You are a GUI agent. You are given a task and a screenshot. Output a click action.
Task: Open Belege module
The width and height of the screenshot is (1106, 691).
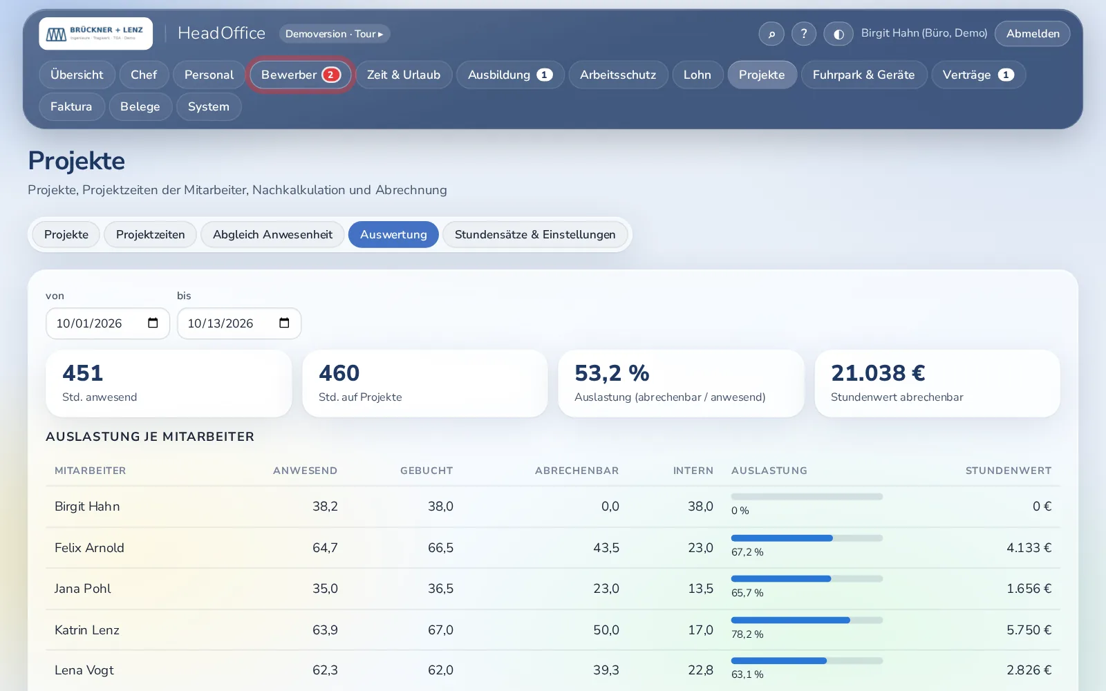click(x=140, y=106)
